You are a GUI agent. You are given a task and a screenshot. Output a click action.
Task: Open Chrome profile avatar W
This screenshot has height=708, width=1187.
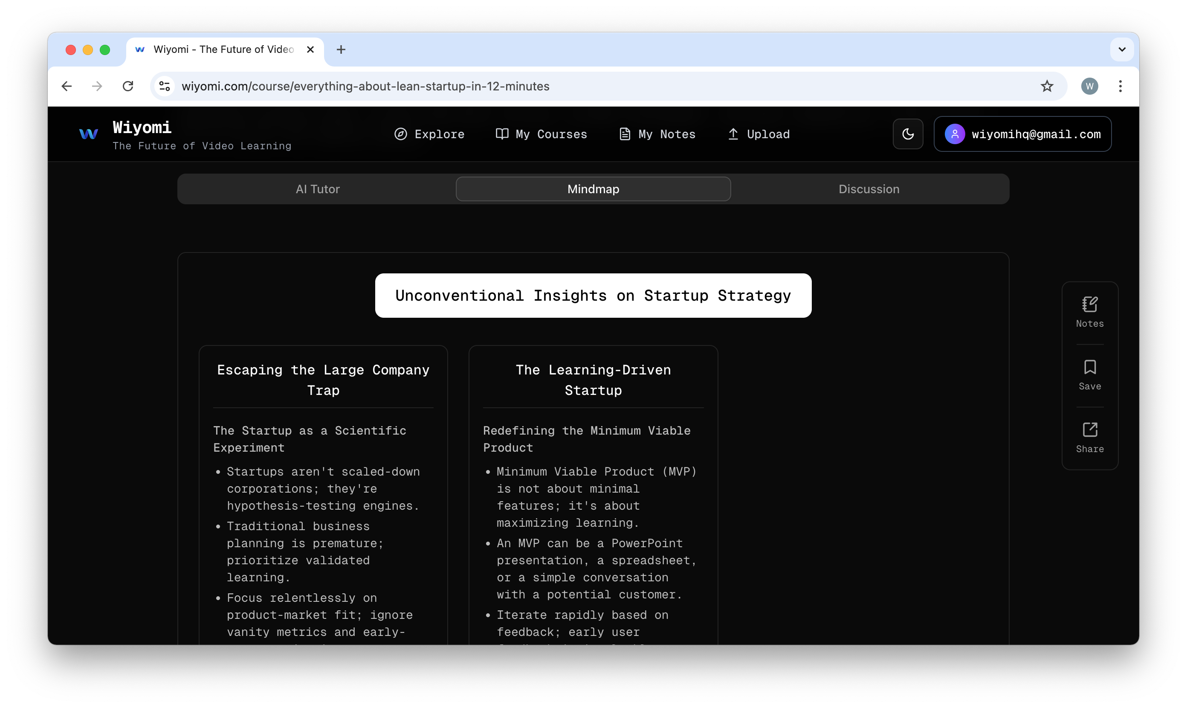coord(1089,86)
